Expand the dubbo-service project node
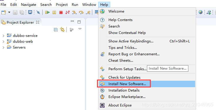Image resolution: width=216 pixels, height=110 pixels. pos(3,36)
